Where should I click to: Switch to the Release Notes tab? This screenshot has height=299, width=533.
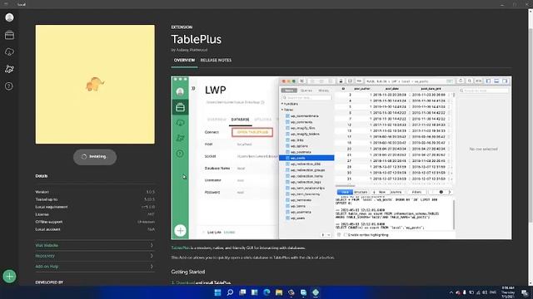pyautogui.click(x=216, y=61)
